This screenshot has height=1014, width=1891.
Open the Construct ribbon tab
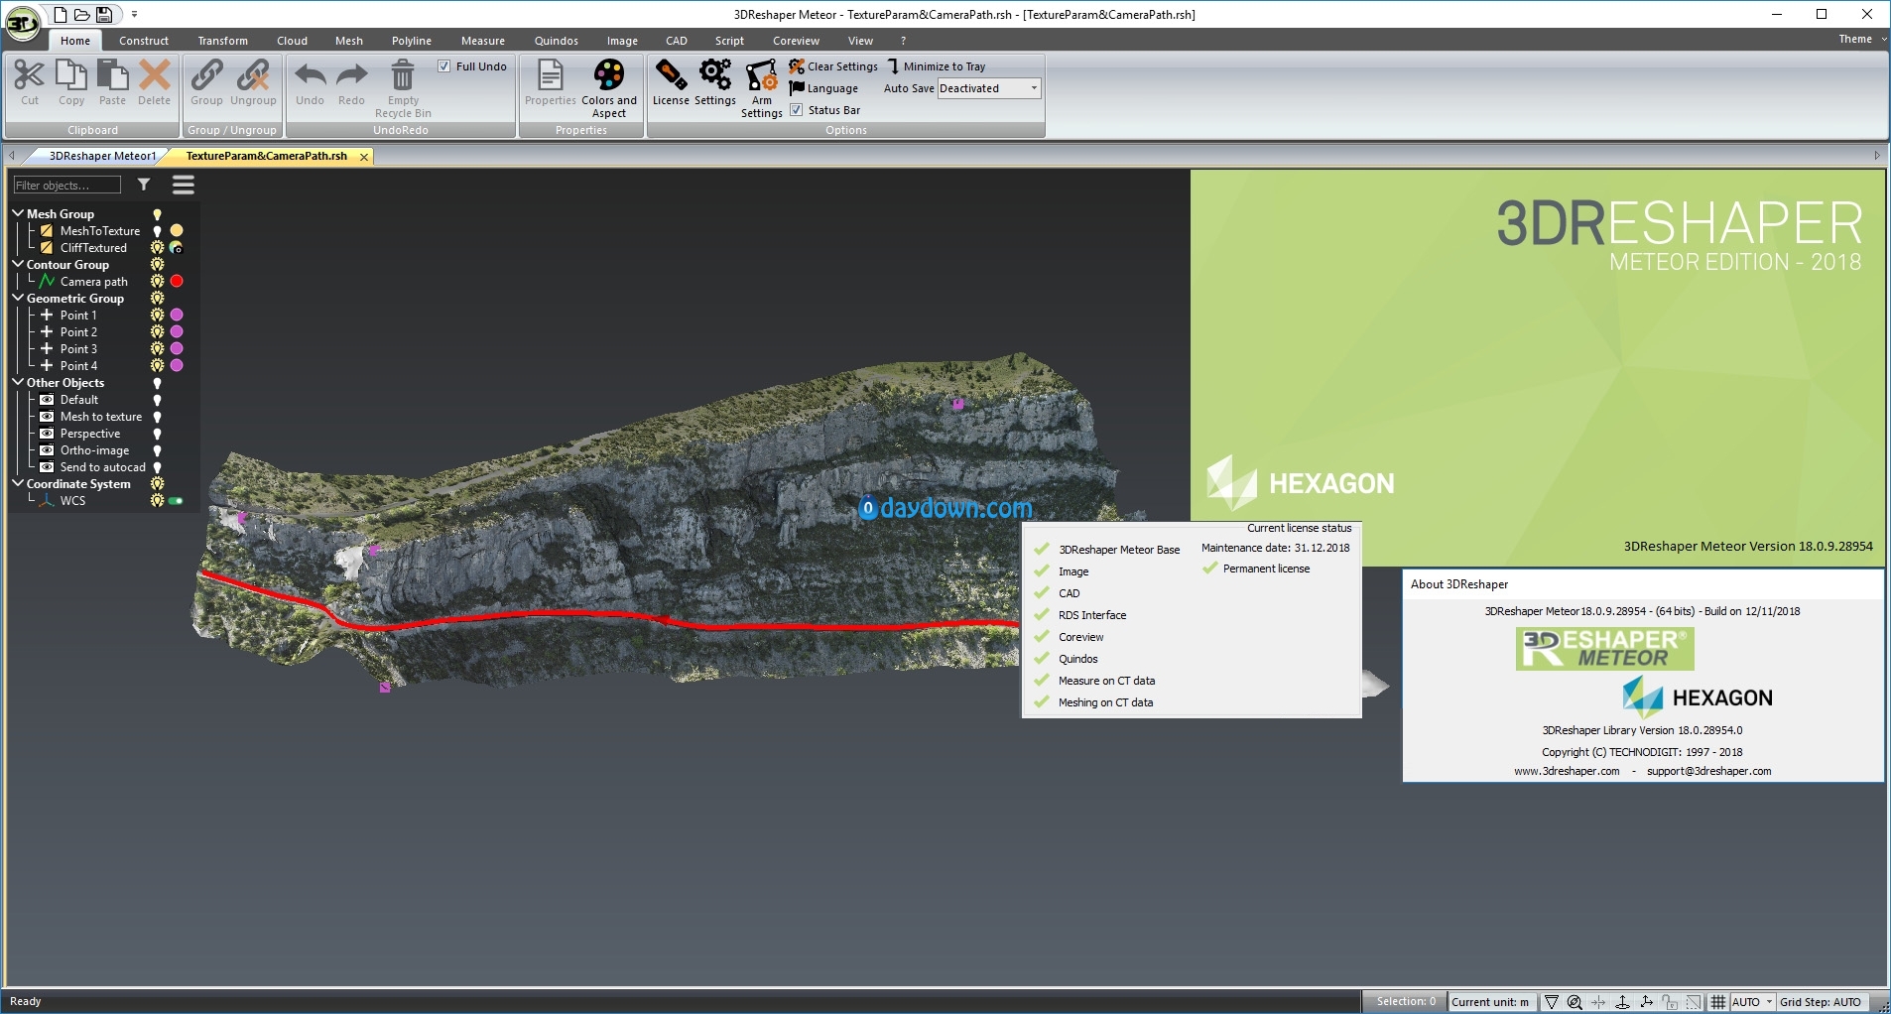[144, 41]
